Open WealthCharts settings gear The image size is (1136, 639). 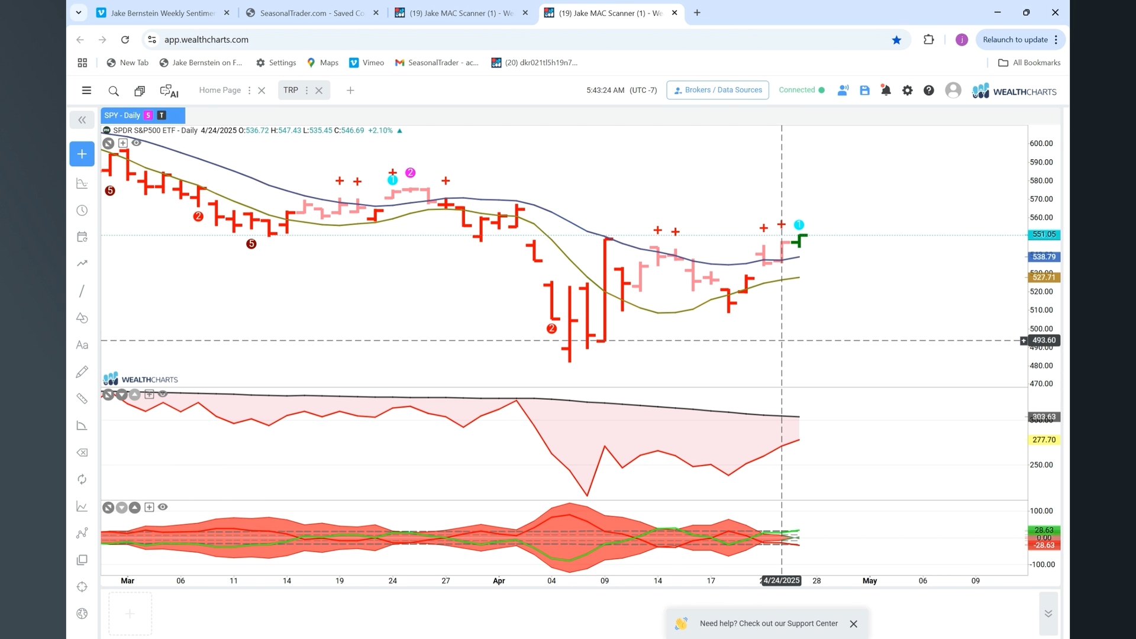[x=907, y=91]
